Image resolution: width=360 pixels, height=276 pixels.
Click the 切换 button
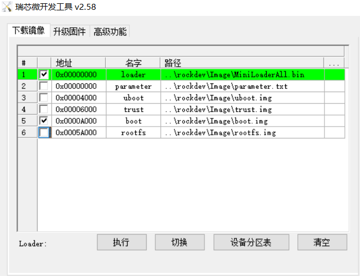click(179, 243)
